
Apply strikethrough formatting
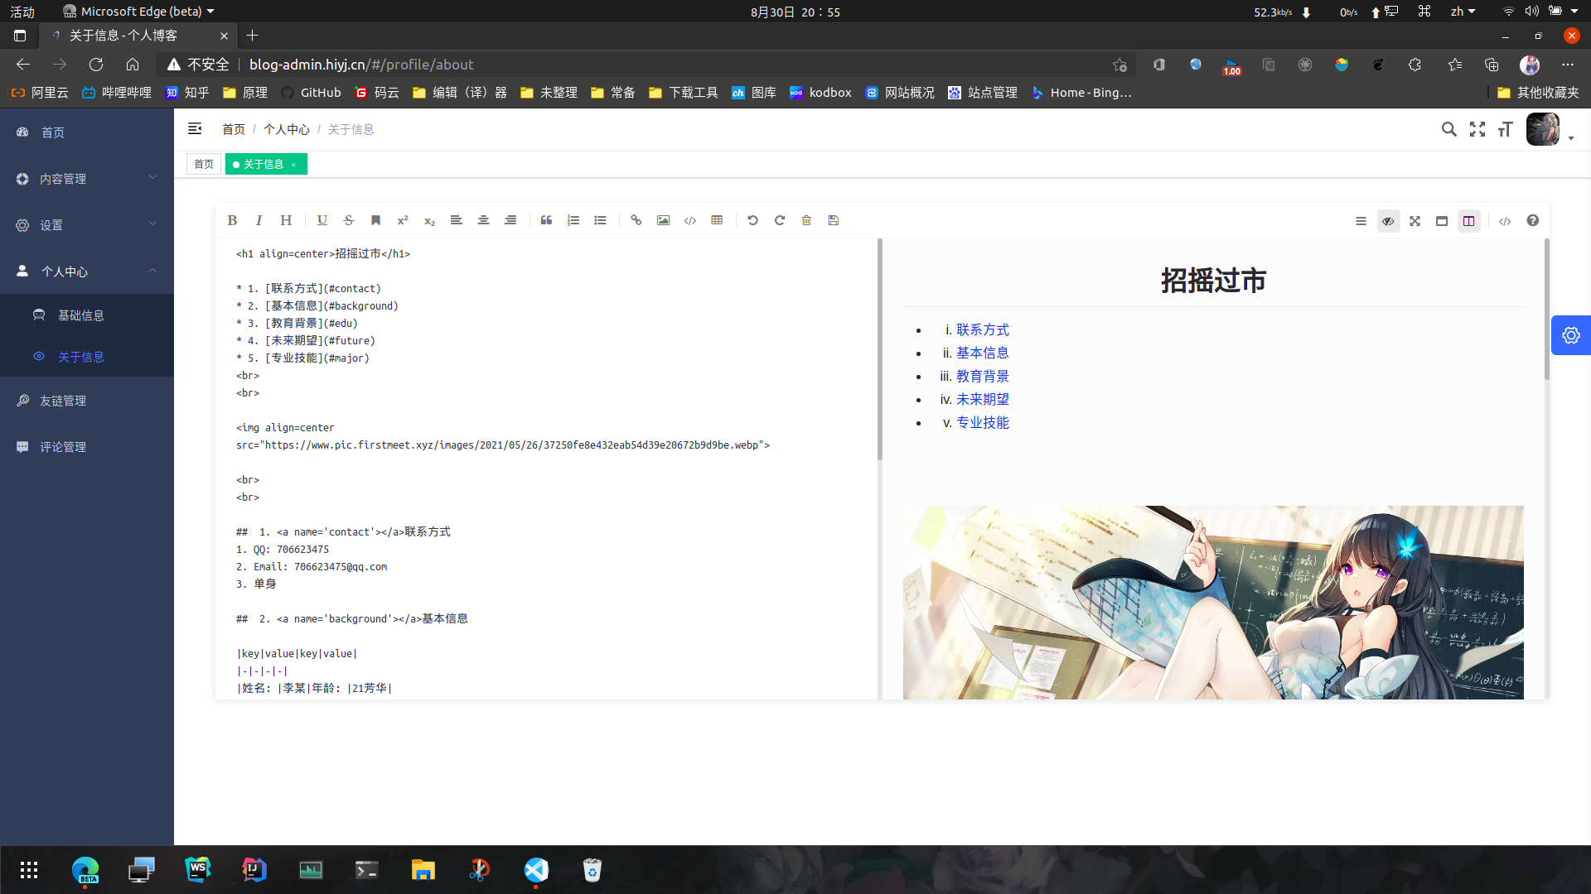click(349, 220)
